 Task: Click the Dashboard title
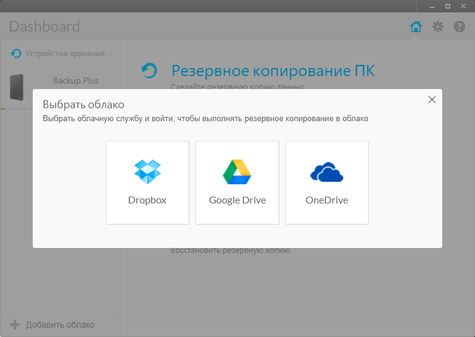(45, 27)
